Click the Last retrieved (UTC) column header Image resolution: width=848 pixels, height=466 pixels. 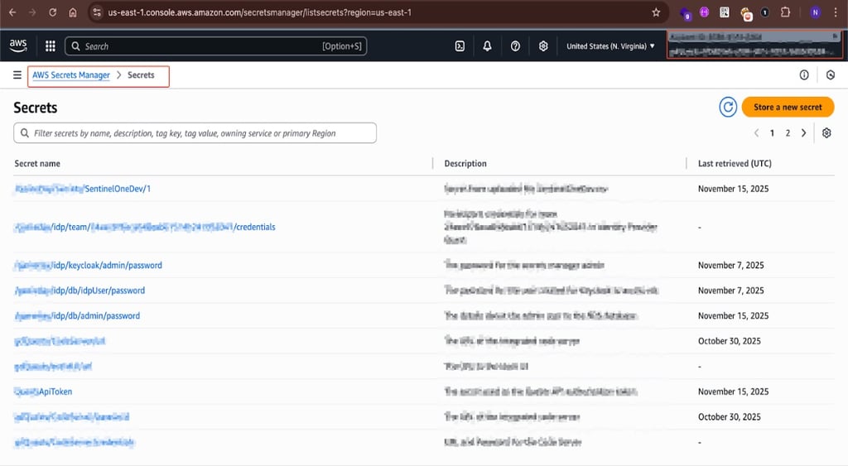[735, 163]
